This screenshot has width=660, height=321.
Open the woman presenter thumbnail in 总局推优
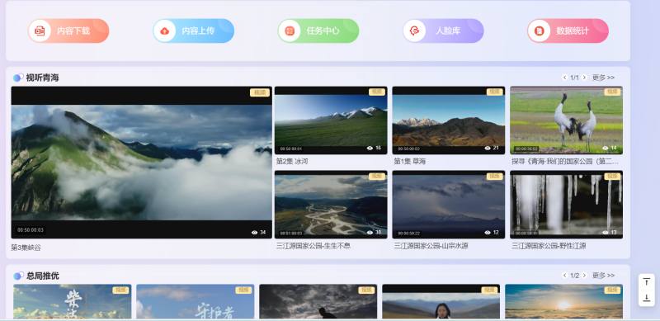coord(441,301)
